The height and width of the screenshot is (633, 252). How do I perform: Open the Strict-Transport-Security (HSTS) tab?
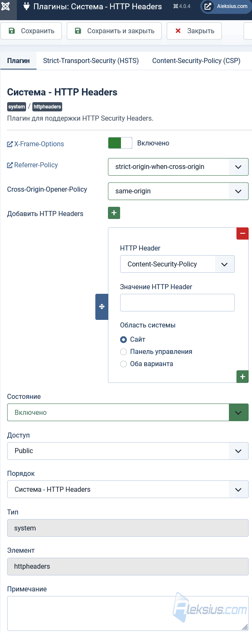(91, 61)
